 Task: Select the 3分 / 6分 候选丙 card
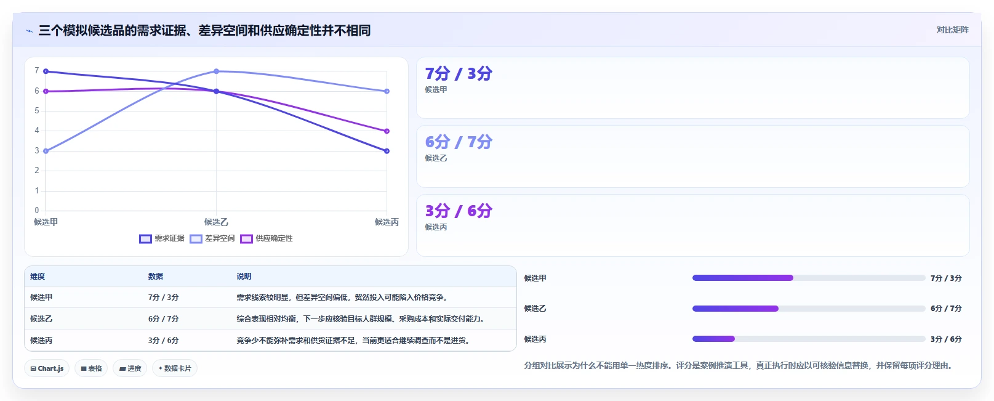tap(692, 225)
